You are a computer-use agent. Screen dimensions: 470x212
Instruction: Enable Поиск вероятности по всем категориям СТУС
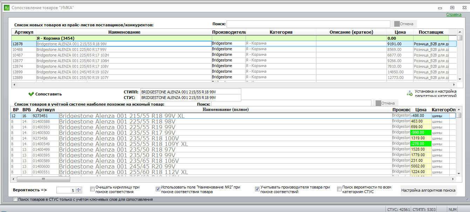coord(339,189)
